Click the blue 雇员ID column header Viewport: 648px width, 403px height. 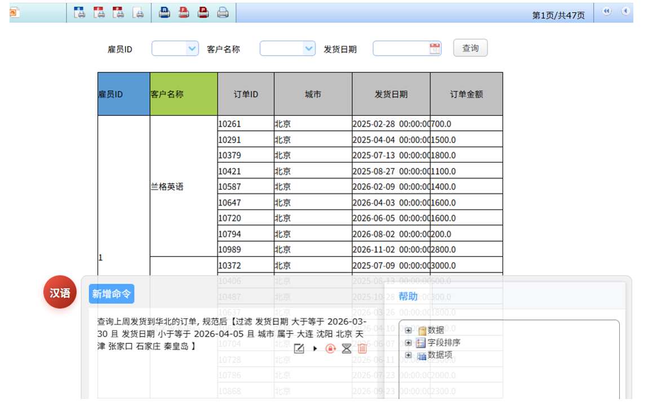point(123,94)
